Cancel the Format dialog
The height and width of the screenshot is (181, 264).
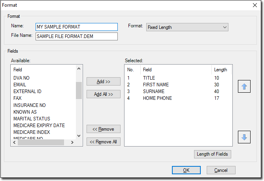pyautogui.click(x=221, y=170)
